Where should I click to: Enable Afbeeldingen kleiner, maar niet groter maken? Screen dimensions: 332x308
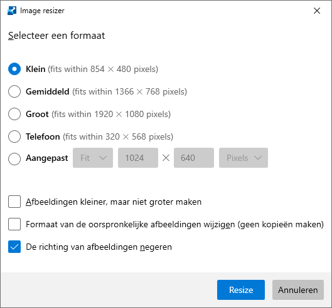tap(14, 202)
